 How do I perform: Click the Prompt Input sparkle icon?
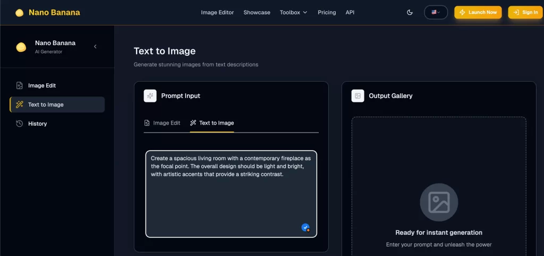tap(150, 96)
